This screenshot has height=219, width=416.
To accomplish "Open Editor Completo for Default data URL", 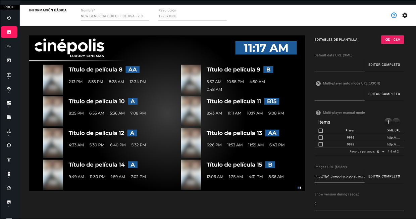I will point(384,65).
